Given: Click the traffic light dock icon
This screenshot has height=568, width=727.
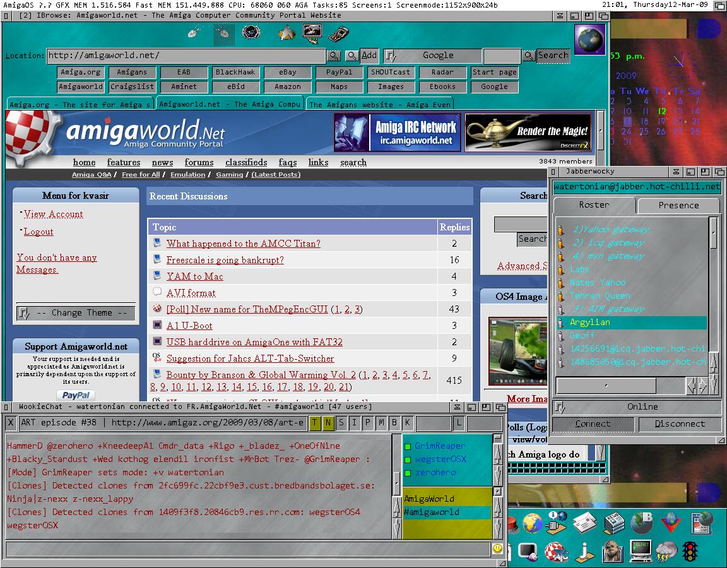Looking at the screenshot, I should point(690,552).
